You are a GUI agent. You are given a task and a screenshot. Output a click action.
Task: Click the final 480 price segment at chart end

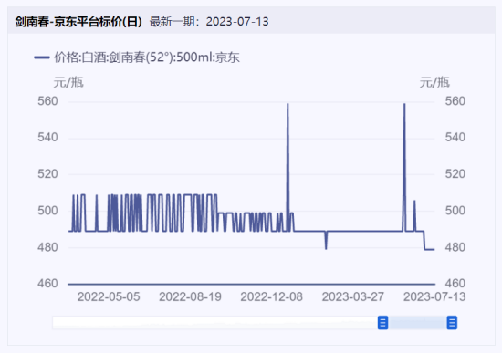(x=429, y=250)
